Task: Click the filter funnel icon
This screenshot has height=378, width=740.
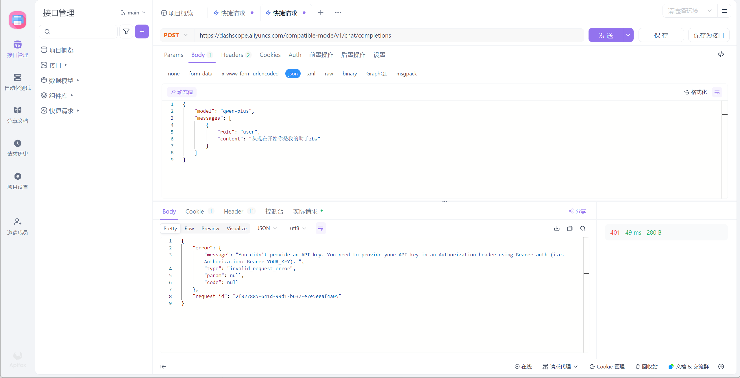Action: pyautogui.click(x=126, y=31)
